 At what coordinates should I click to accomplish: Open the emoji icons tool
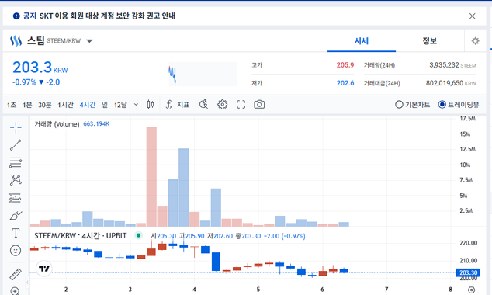16,251
